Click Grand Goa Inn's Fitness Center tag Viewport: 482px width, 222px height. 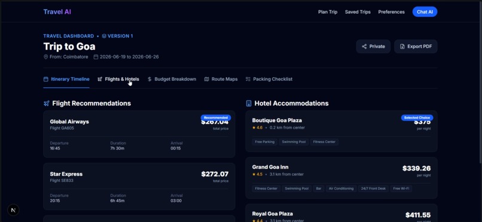[x=266, y=188]
